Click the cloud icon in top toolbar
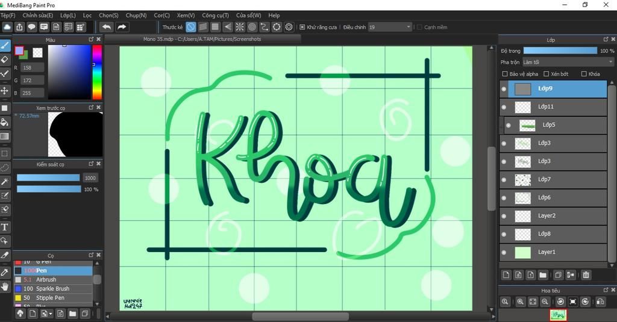 pos(7,27)
